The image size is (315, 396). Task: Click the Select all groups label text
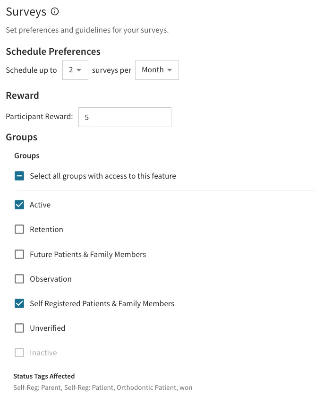click(103, 176)
